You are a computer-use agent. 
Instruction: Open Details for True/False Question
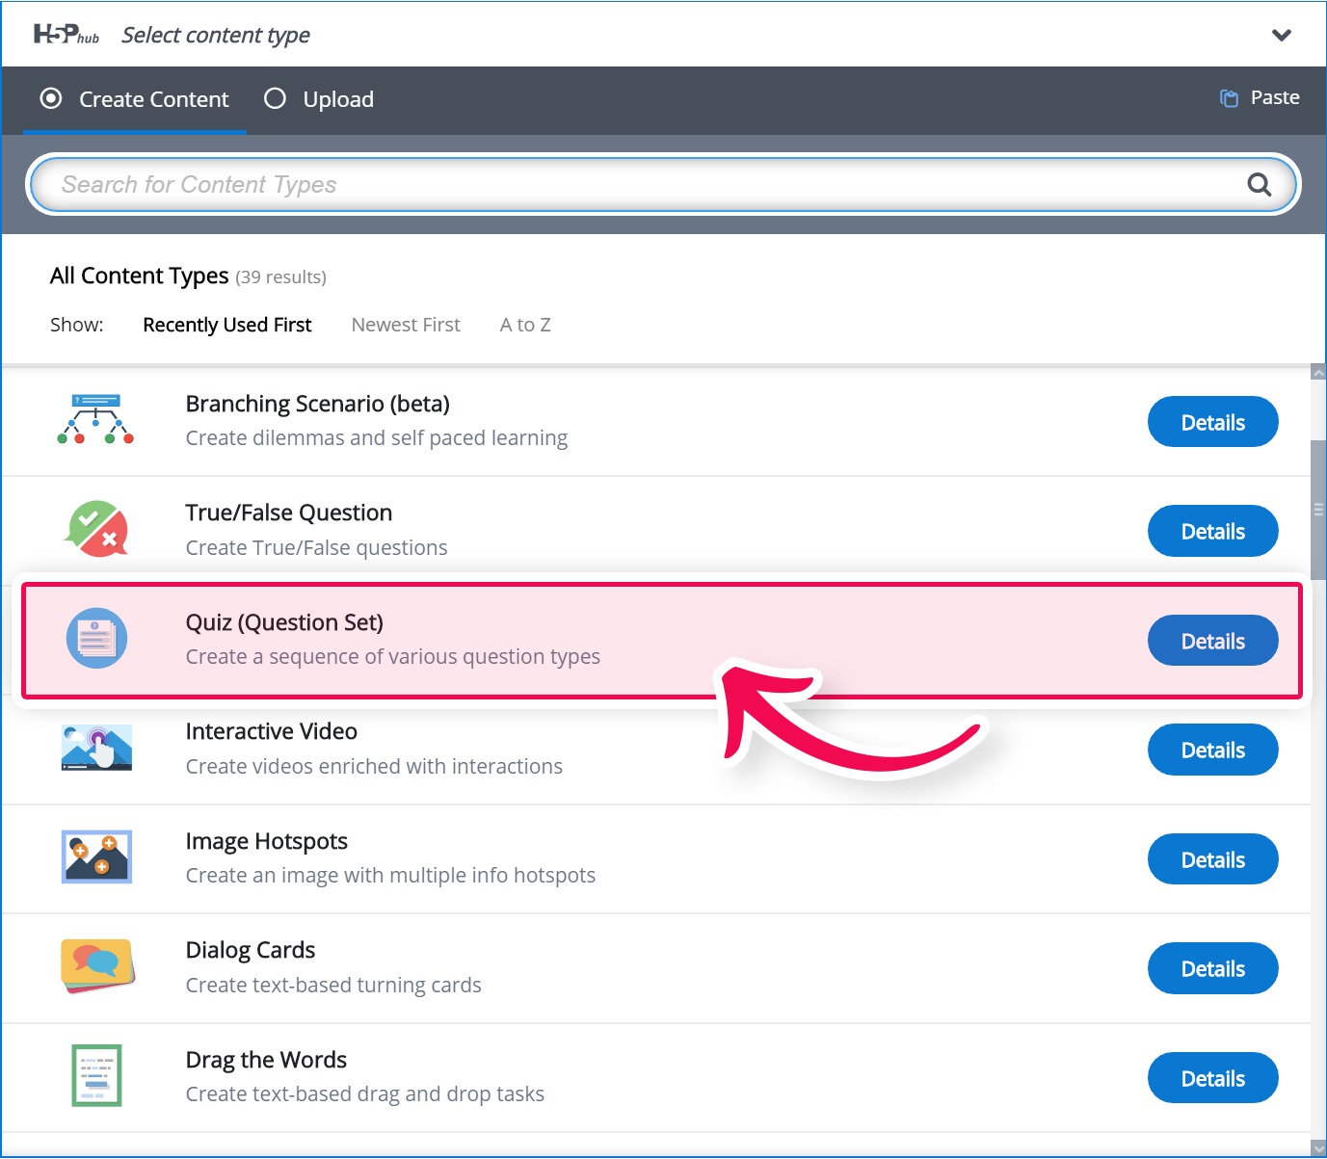pyautogui.click(x=1212, y=531)
